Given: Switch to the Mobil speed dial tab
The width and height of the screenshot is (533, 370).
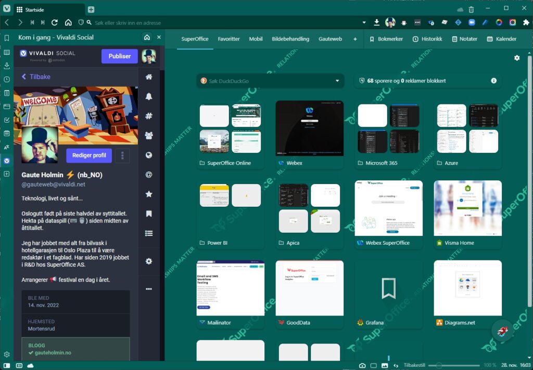Looking at the screenshot, I should [256, 39].
